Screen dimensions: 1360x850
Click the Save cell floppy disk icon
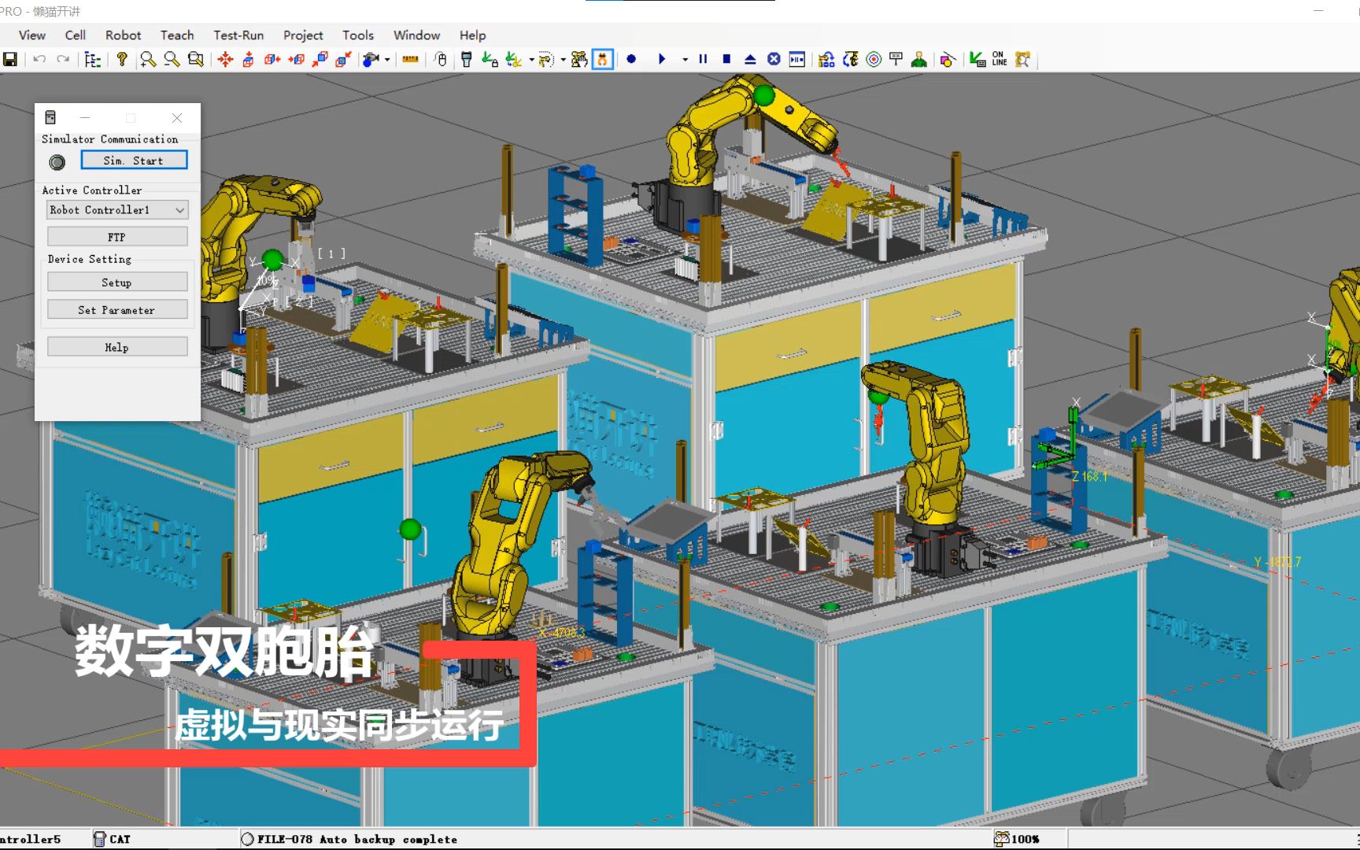coord(10,60)
